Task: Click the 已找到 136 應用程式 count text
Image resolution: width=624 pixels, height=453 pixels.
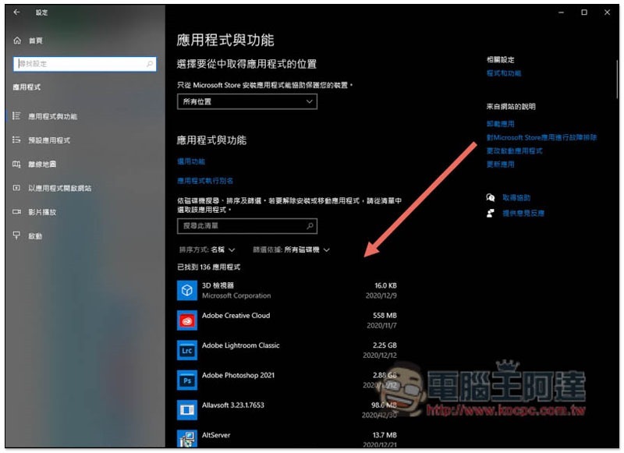Action: [208, 267]
